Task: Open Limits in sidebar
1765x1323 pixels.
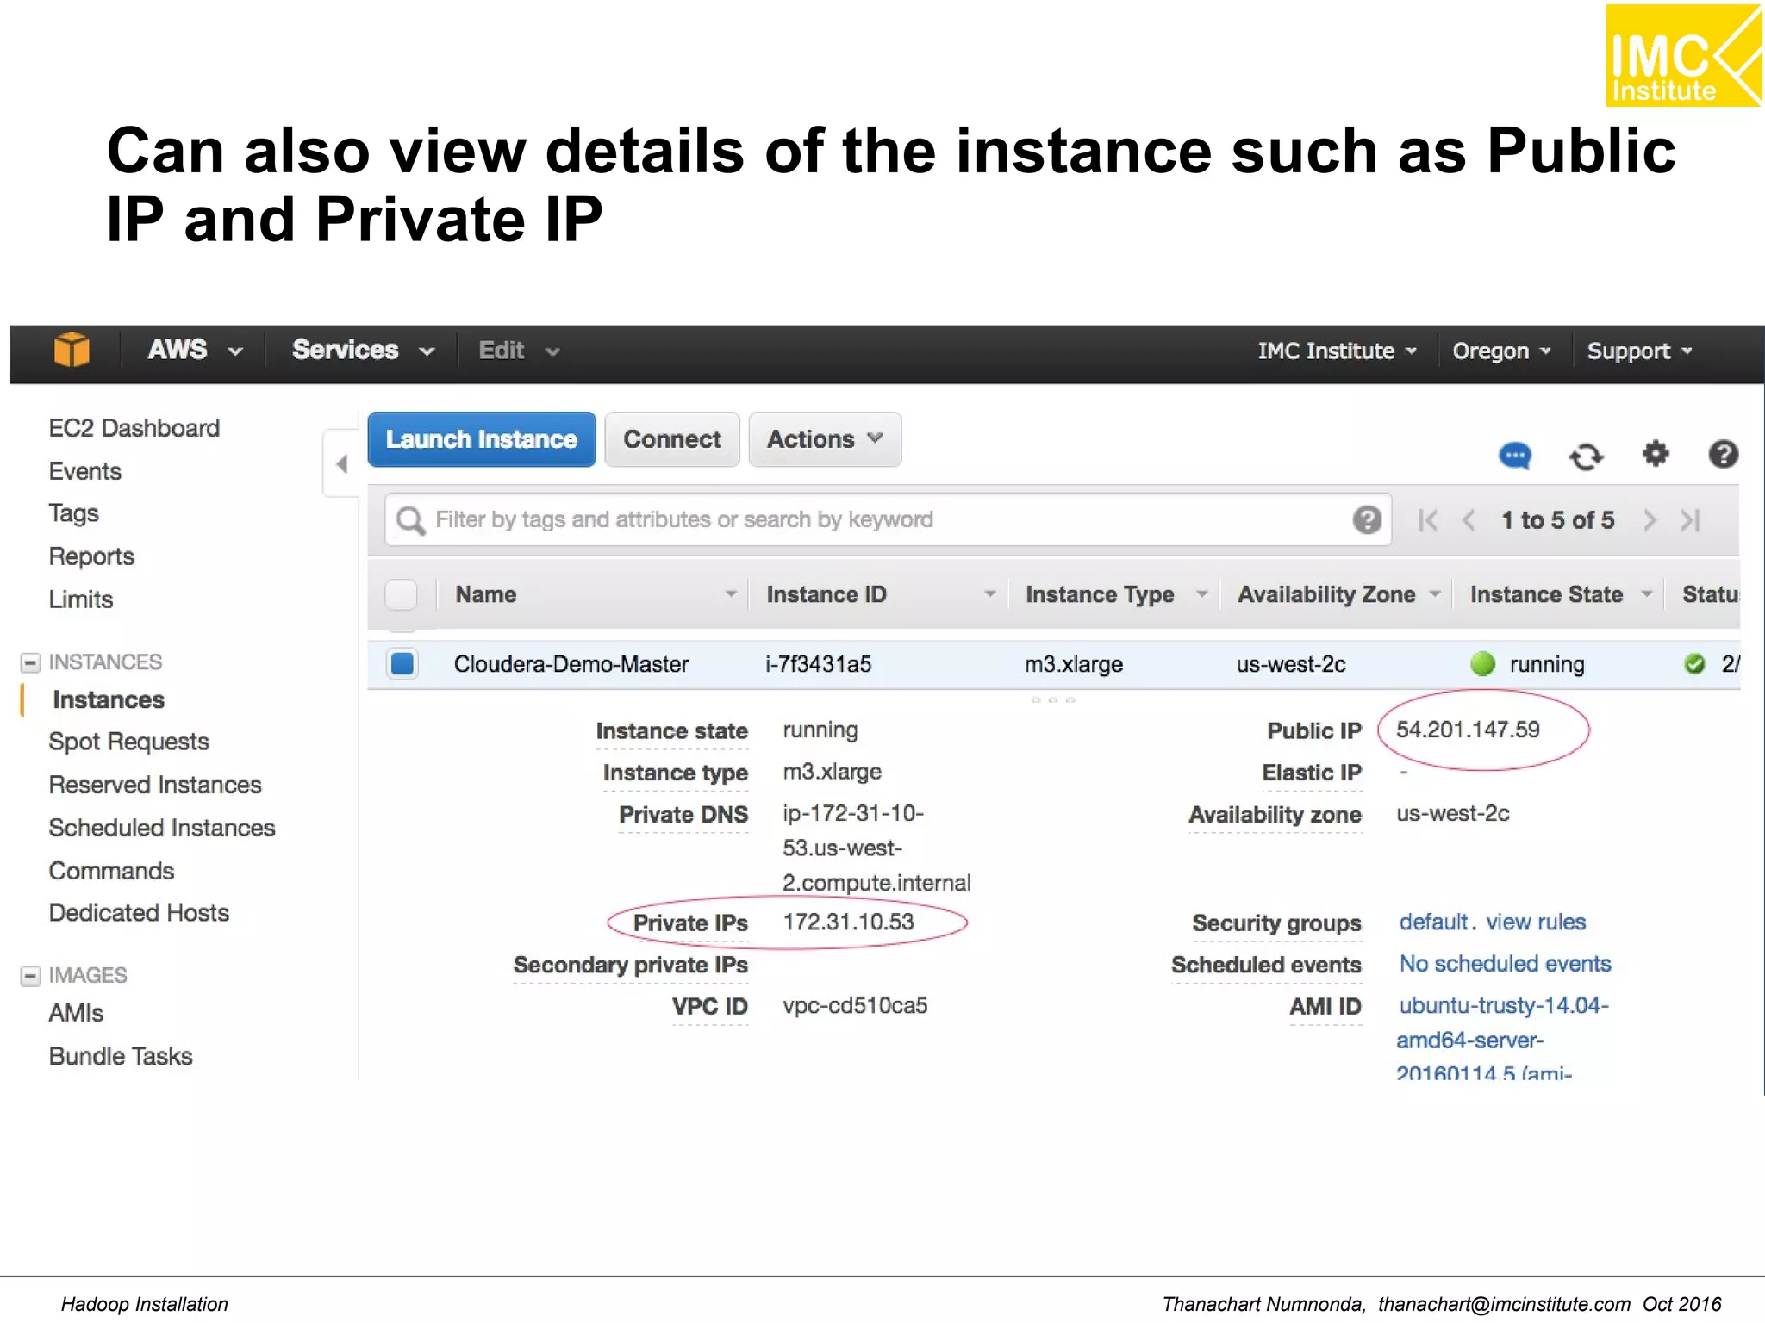Action: pyautogui.click(x=81, y=599)
